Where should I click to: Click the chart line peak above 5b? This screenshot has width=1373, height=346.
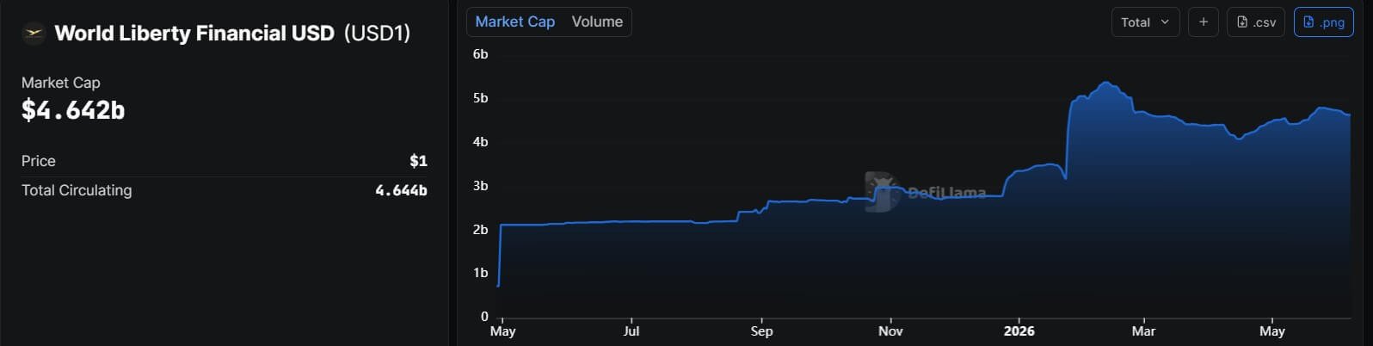click(1106, 83)
